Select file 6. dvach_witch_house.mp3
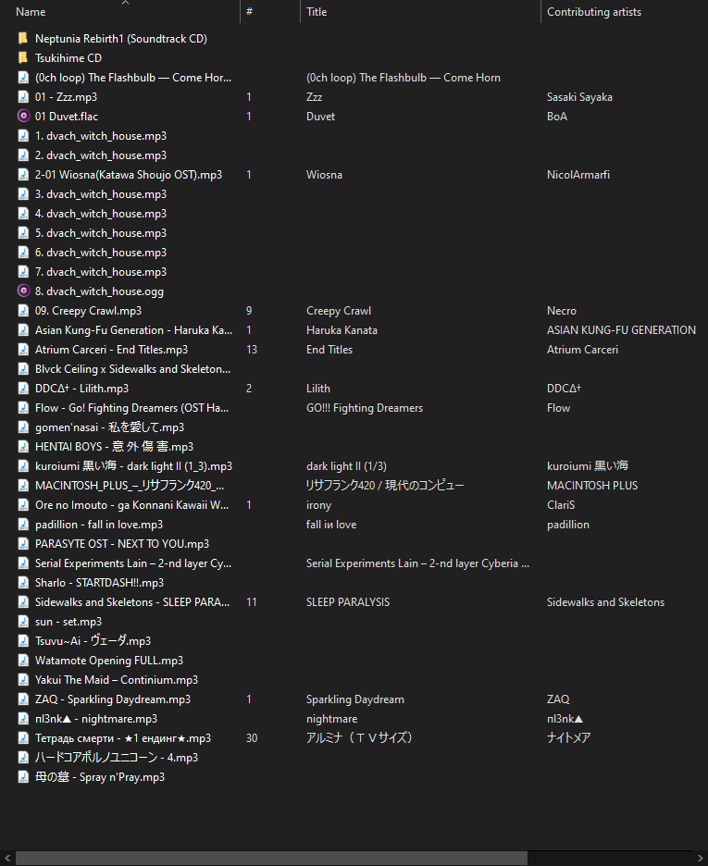Screen dimensions: 708x866 (x=101, y=253)
